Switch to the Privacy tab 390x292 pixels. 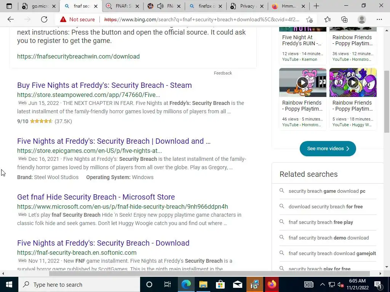pyautogui.click(x=247, y=6)
